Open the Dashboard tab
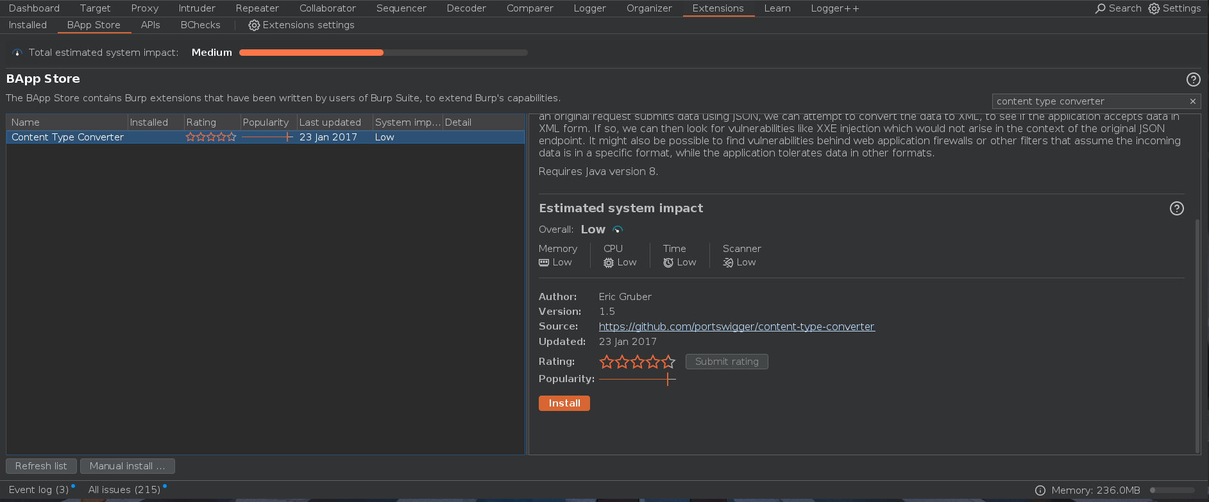 (34, 8)
